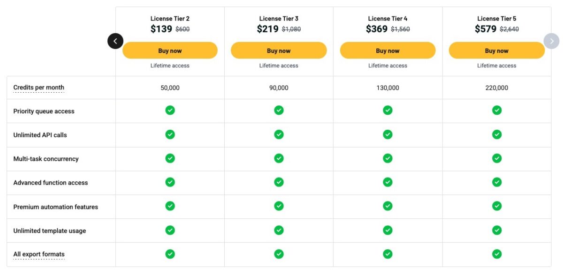This screenshot has height=274, width=563.
Task: Click the Lifetime access text under Tier 3
Action: click(x=279, y=66)
